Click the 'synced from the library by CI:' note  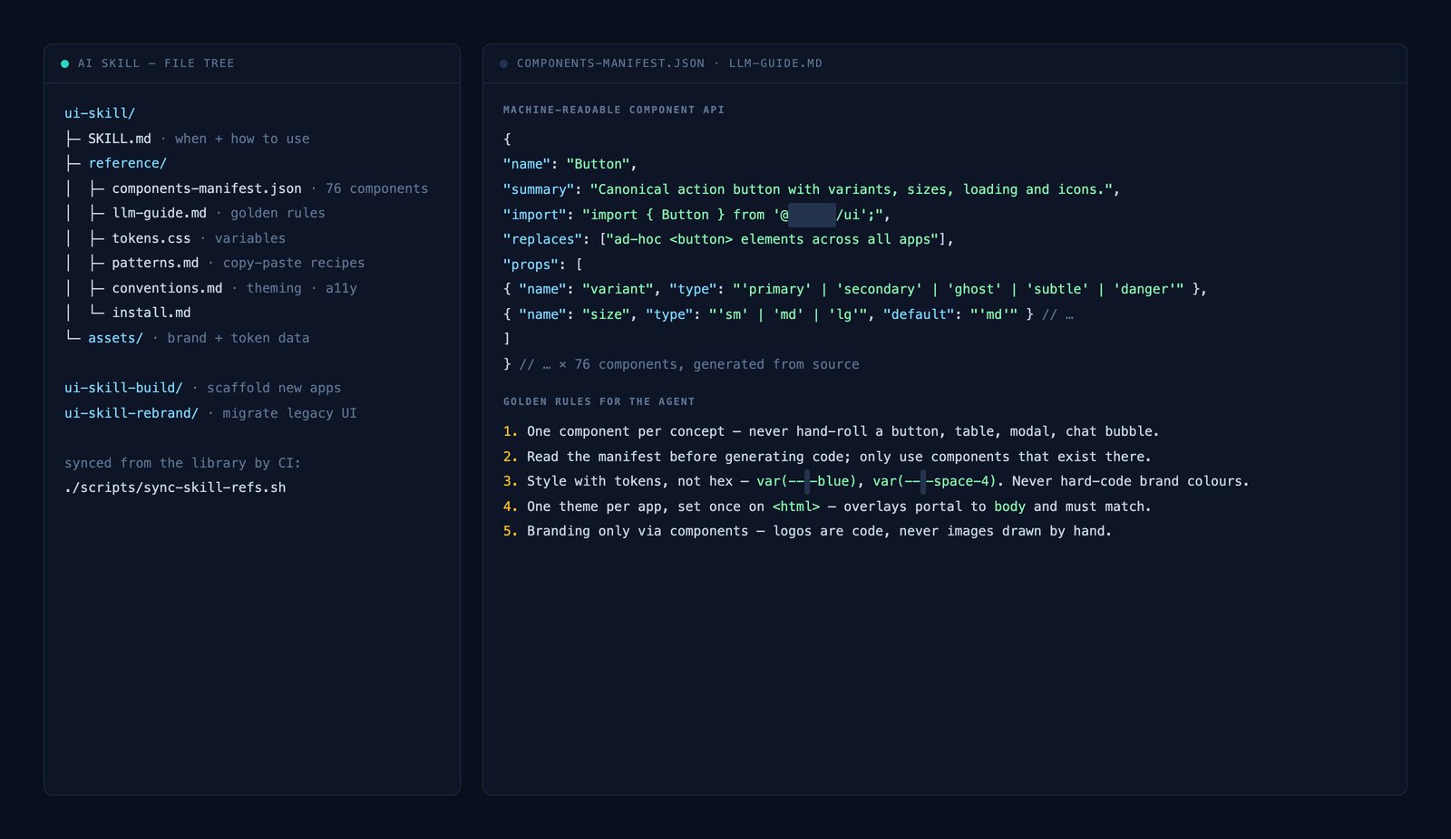182,463
